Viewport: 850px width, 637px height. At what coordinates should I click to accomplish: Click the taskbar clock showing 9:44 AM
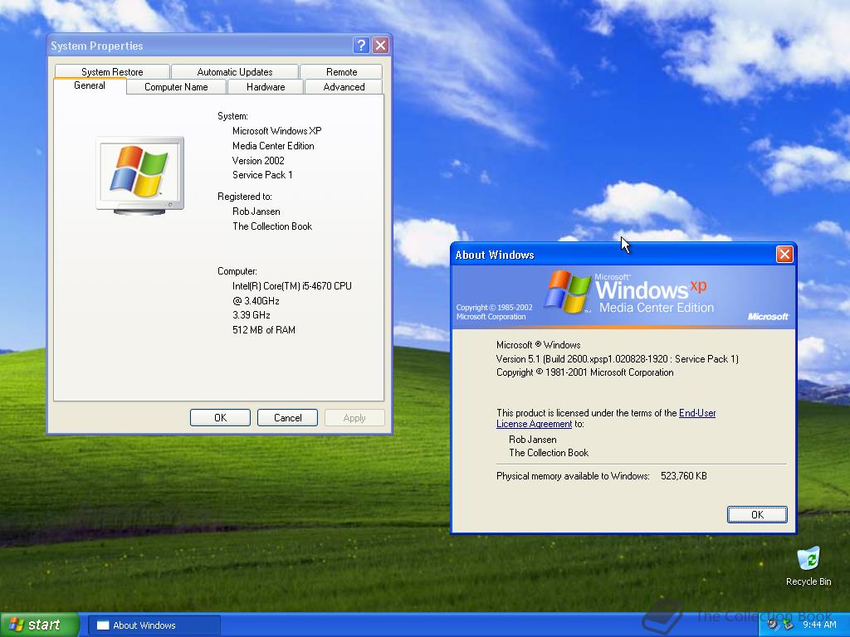pos(819,625)
